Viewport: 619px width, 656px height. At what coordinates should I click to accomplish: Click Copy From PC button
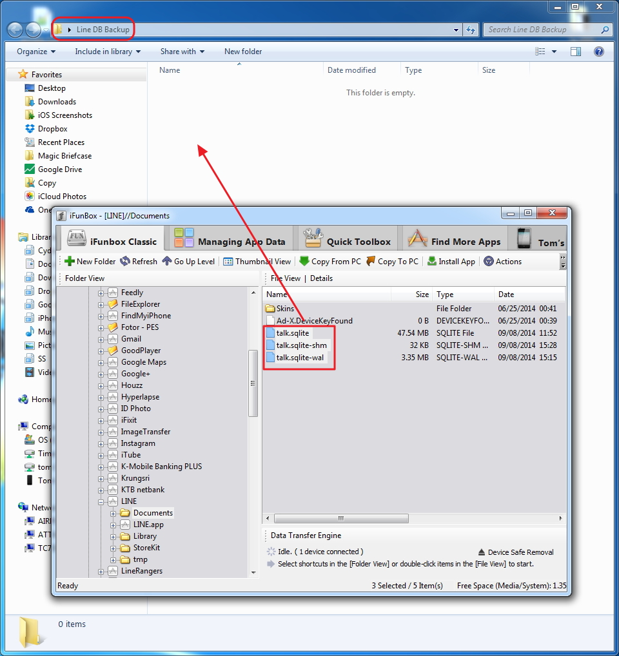304,262
